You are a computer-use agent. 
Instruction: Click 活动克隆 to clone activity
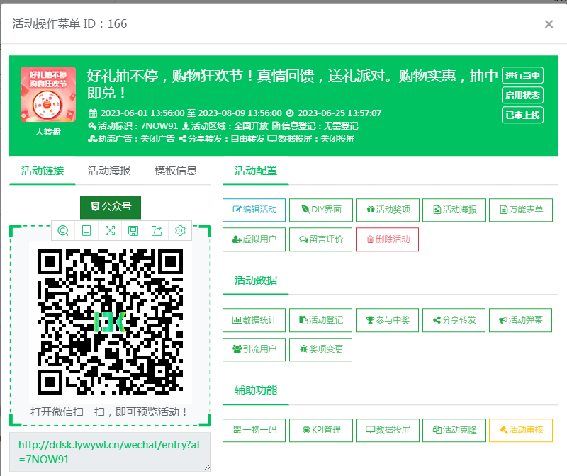454,430
